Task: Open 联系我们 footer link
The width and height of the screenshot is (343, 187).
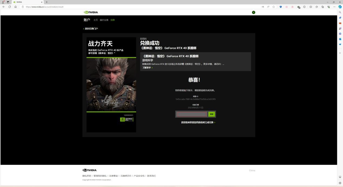Action: [x=151, y=176]
